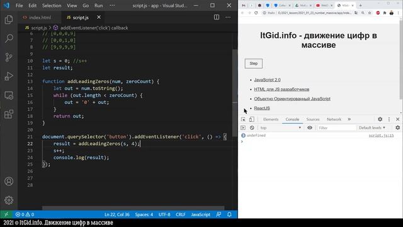Click the feedback icon in status bar
The image size is (403, 227).
[x=219, y=214]
